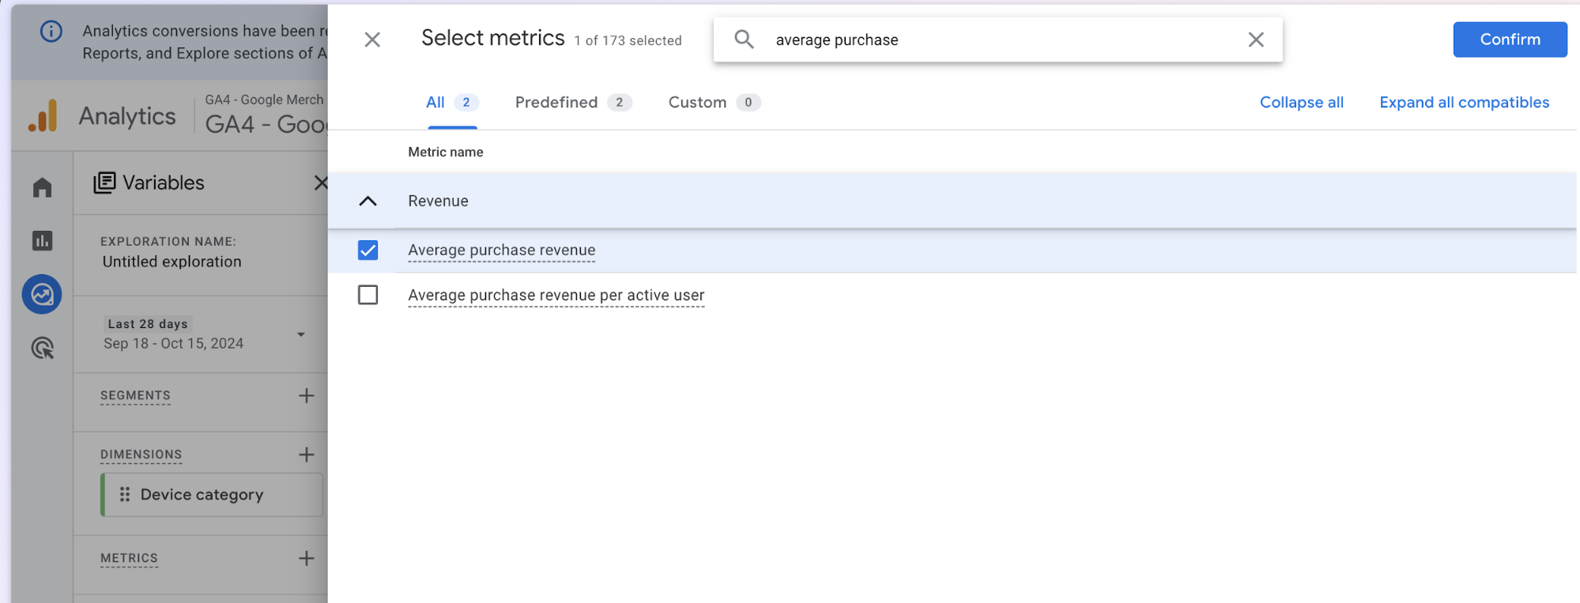Collapse the Revenue metric group
Viewport: 1580px width, 603px height.
click(x=368, y=201)
